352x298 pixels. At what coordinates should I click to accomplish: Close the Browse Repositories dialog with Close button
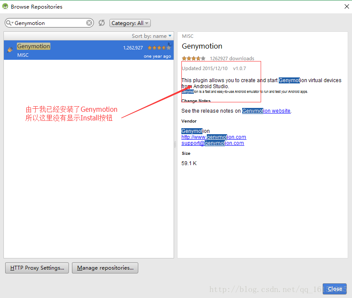(334, 289)
